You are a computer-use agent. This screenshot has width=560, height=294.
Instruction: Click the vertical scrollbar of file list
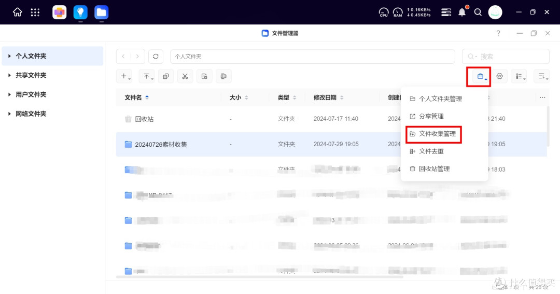click(548, 127)
